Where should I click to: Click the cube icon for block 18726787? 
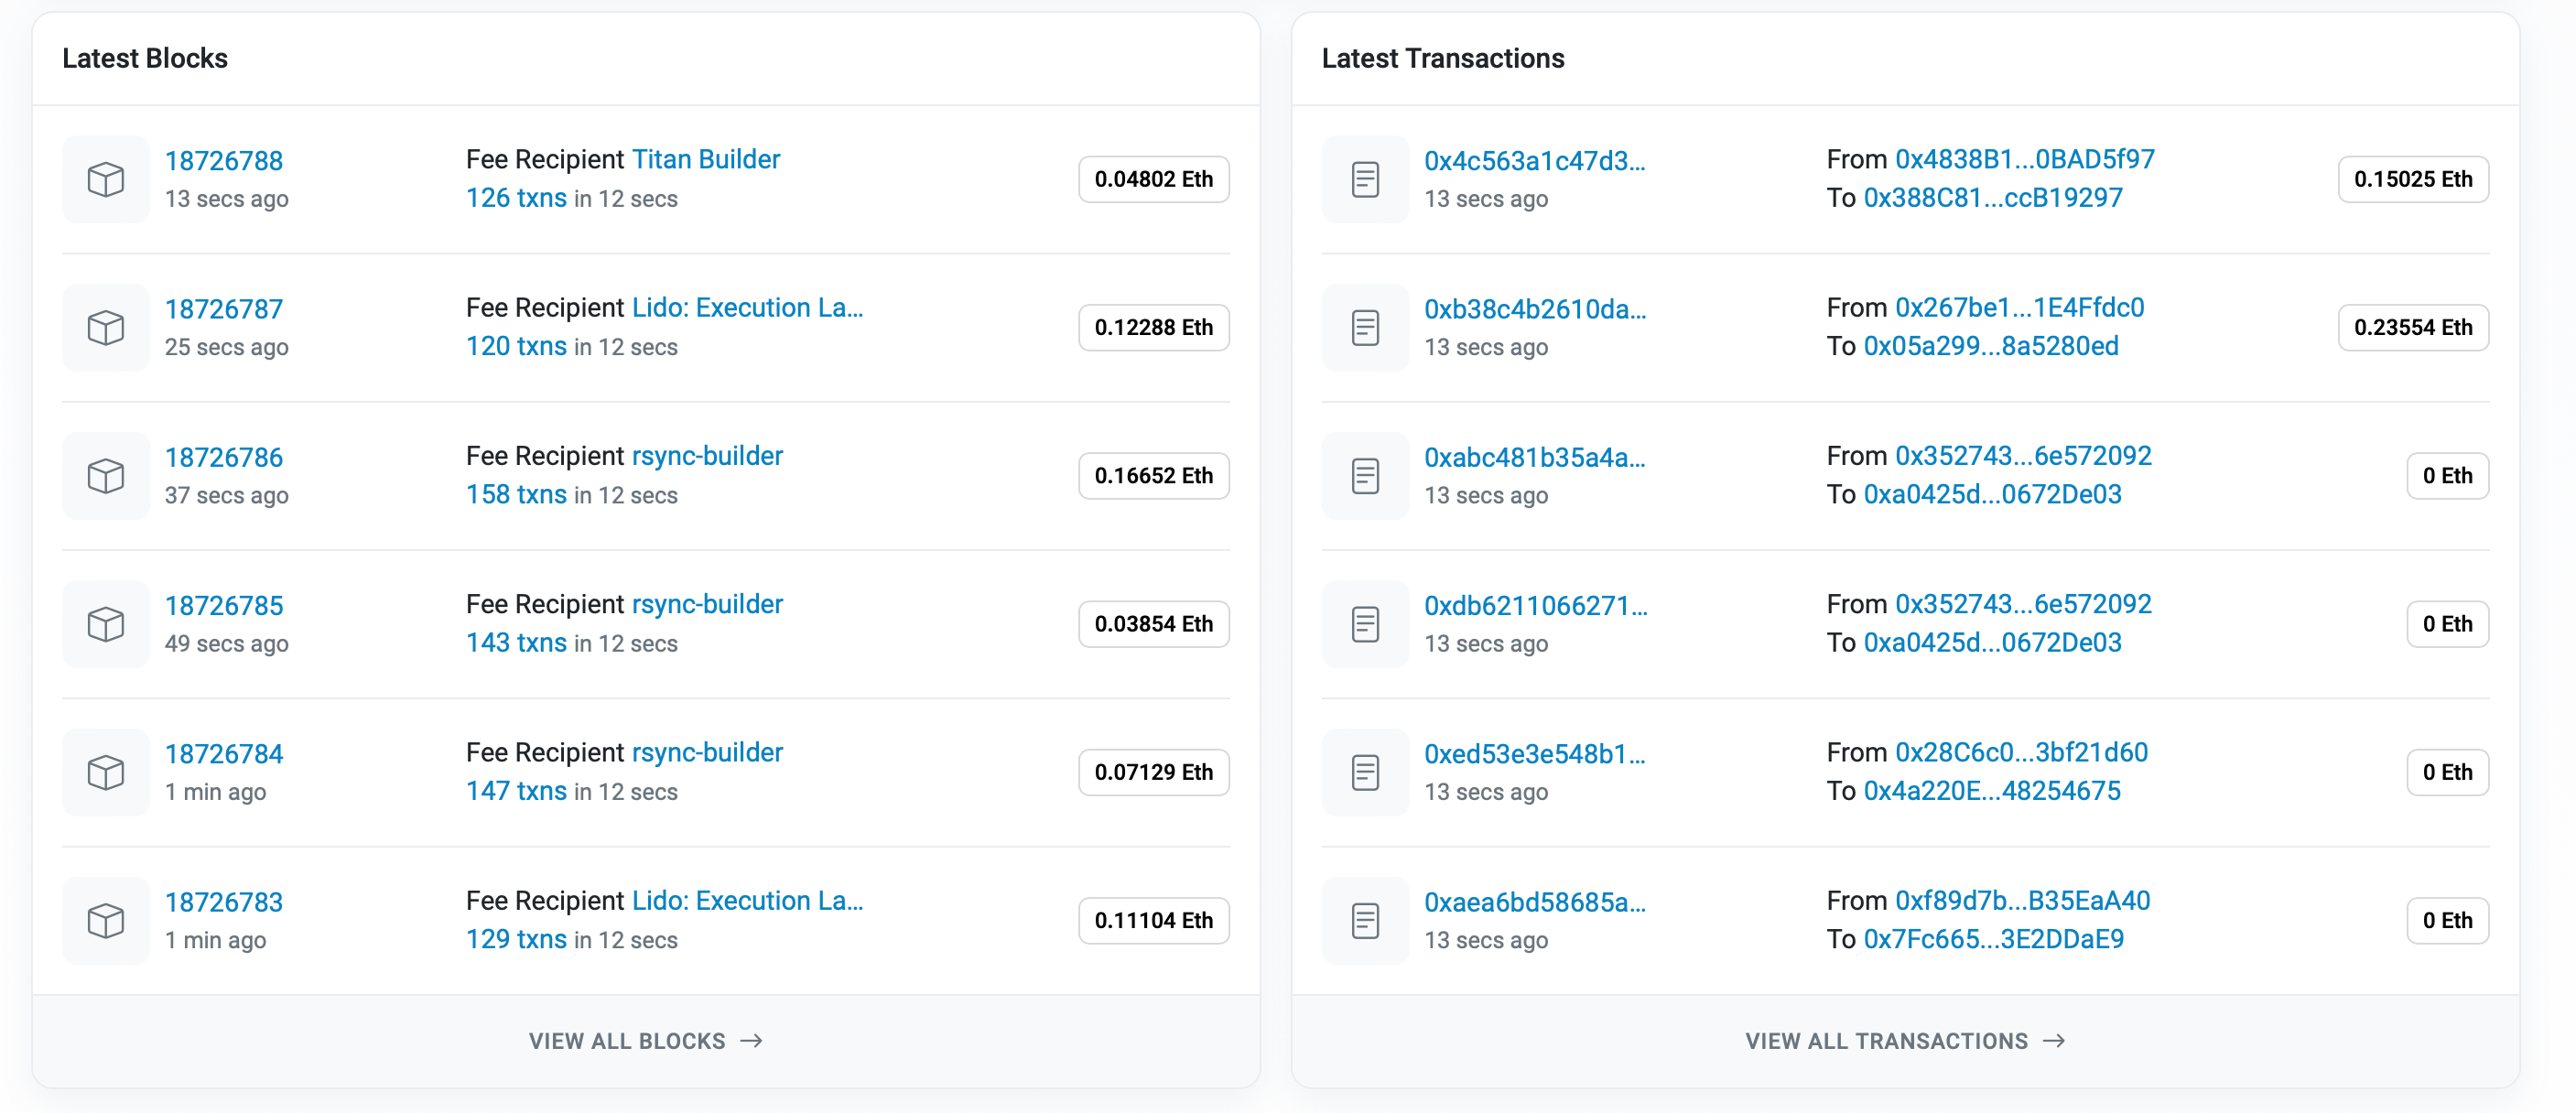(106, 327)
